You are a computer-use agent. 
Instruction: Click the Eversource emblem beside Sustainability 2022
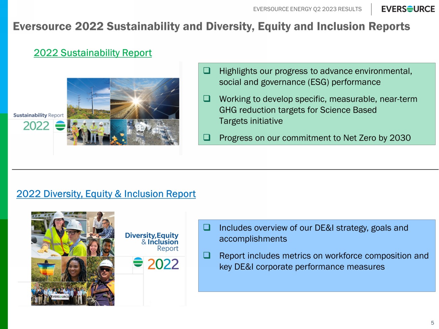tap(60, 126)
